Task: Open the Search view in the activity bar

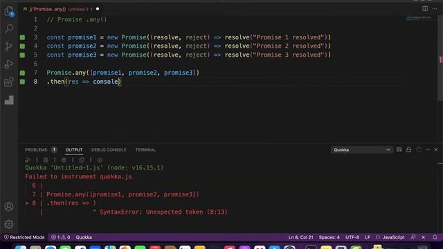Action: click(9, 28)
